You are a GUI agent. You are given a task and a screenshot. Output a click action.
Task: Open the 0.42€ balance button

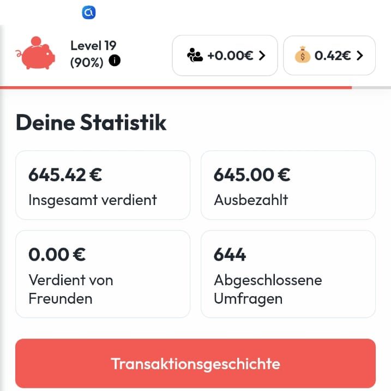(329, 55)
